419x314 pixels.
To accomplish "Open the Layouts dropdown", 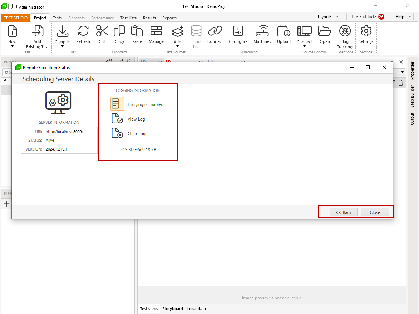I will [328, 16].
